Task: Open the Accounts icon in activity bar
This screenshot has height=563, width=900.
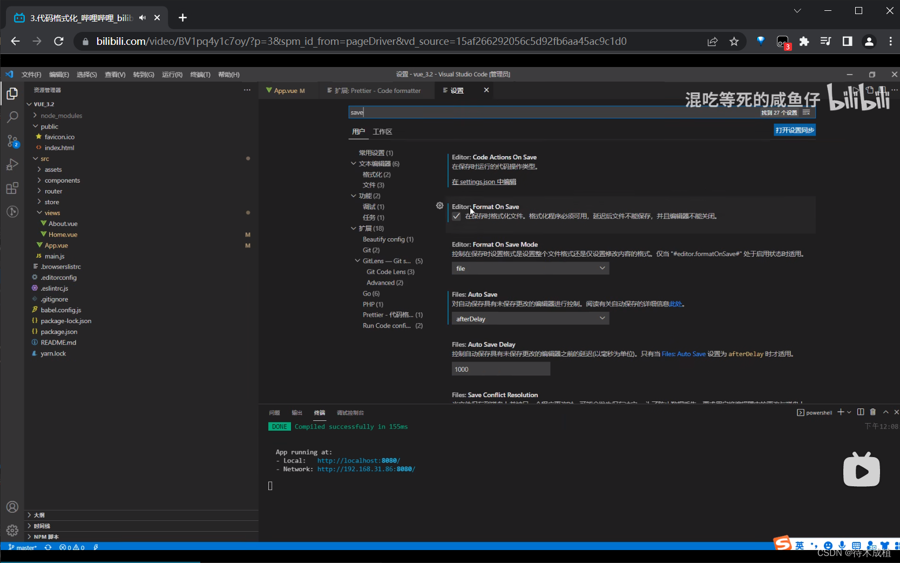Action: pyautogui.click(x=12, y=507)
